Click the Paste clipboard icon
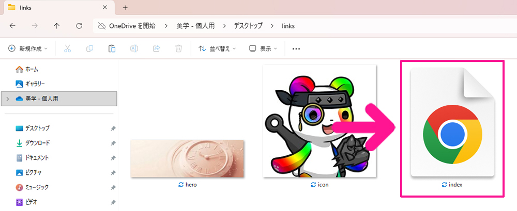This screenshot has height=211, width=517. point(112,48)
